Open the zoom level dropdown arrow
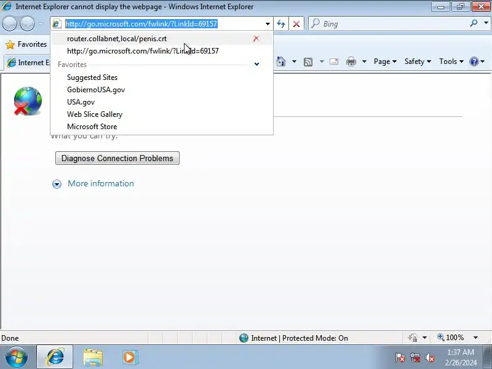Image resolution: width=492 pixels, height=369 pixels. [475, 338]
